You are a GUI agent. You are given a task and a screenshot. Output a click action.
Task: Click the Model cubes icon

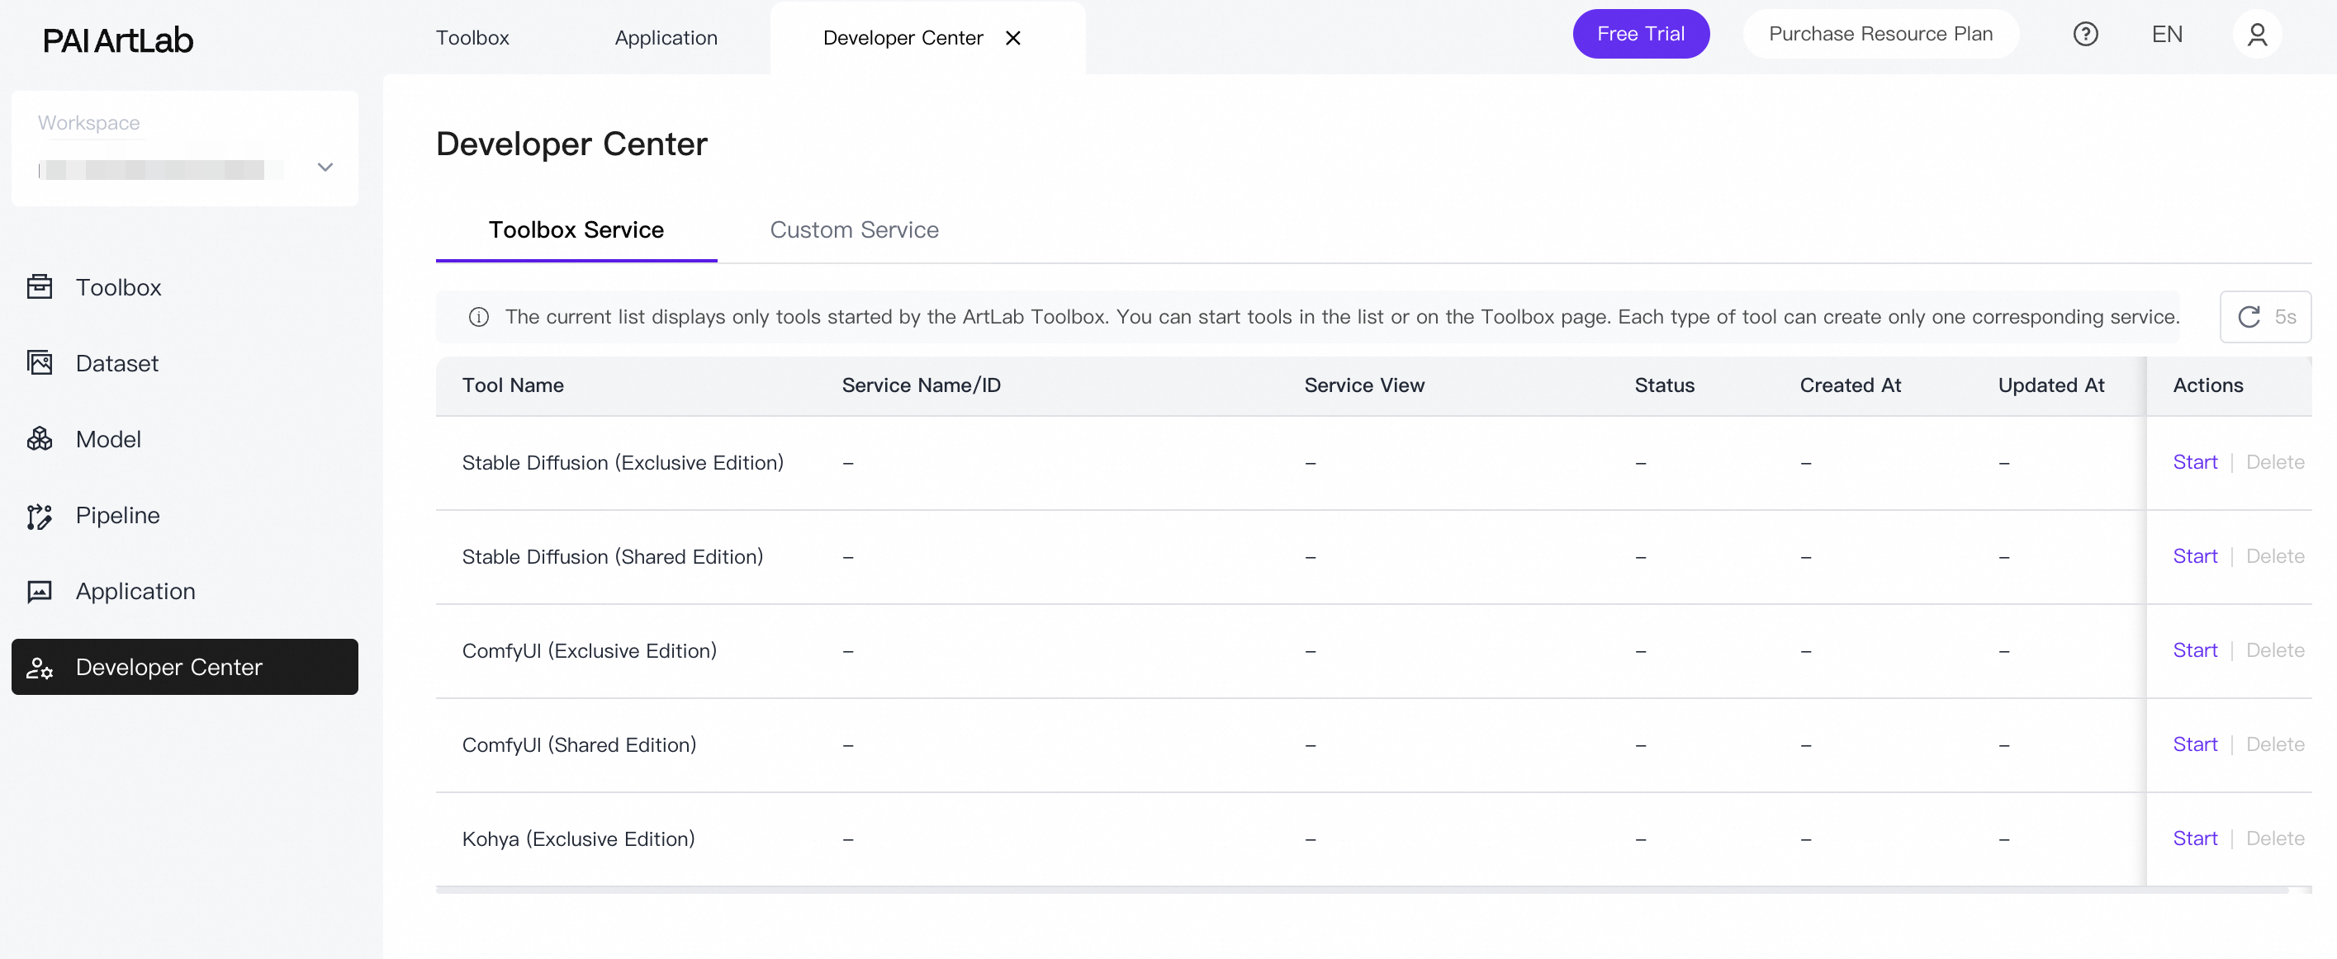pyautogui.click(x=39, y=440)
